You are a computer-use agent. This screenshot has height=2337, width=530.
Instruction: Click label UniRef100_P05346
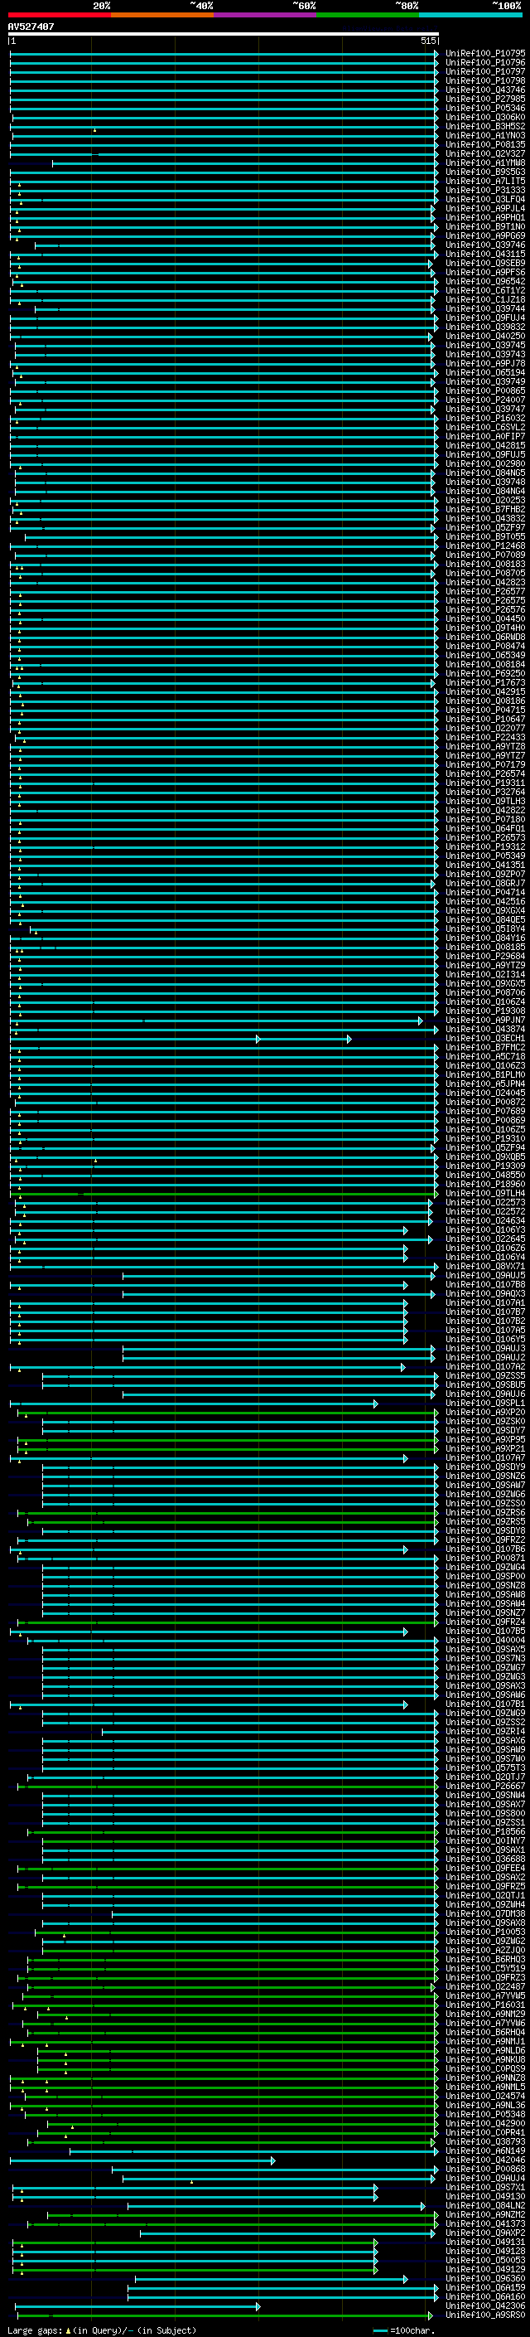click(x=485, y=108)
